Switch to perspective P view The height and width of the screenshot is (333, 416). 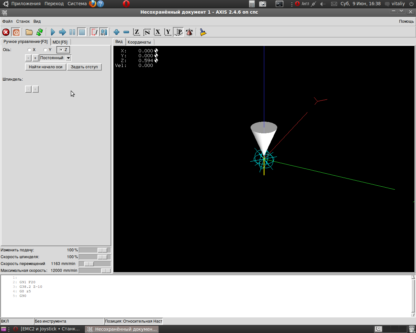pyautogui.click(x=178, y=32)
